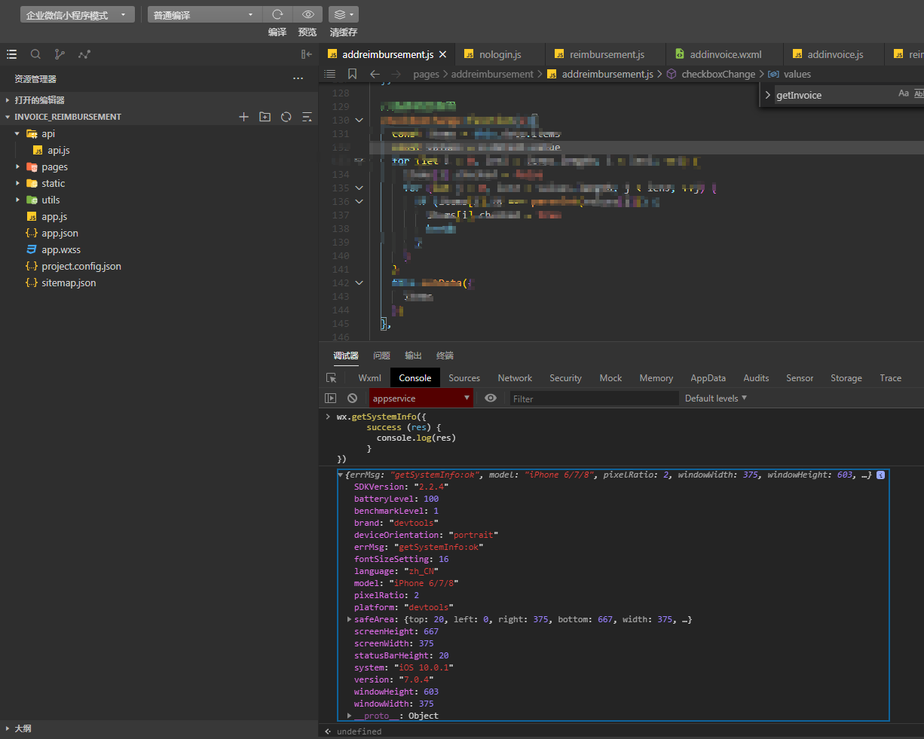Open the Default levels dropdown
924x739 pixels.
[x=716, y=399]
